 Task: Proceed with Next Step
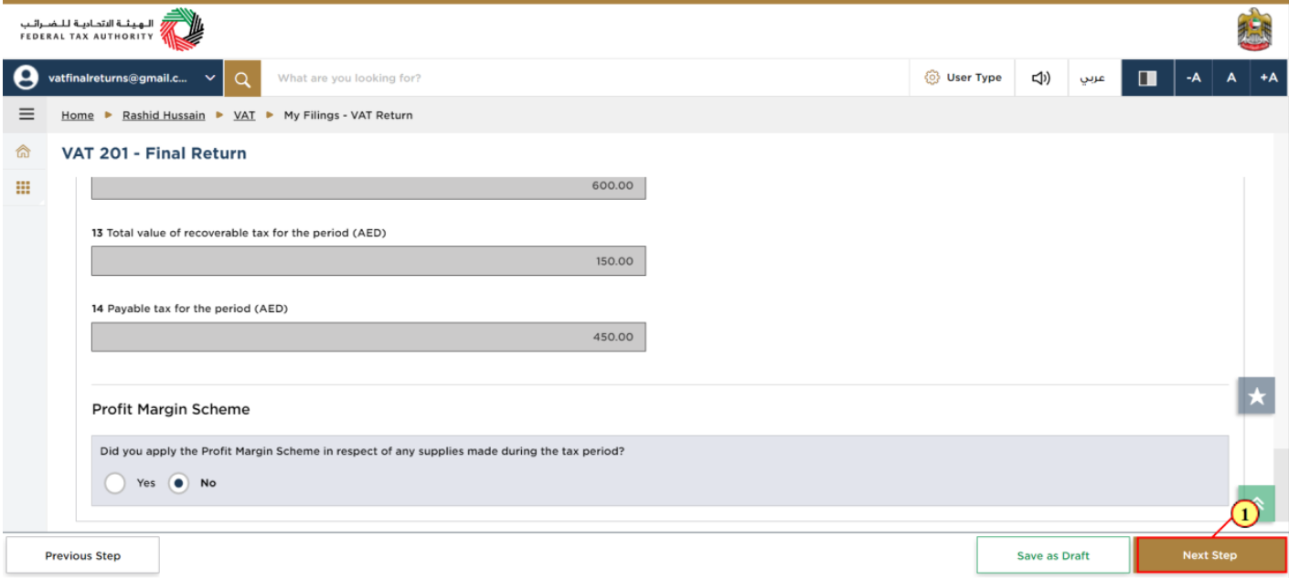pyautogui.click(x=1209, y=555)
